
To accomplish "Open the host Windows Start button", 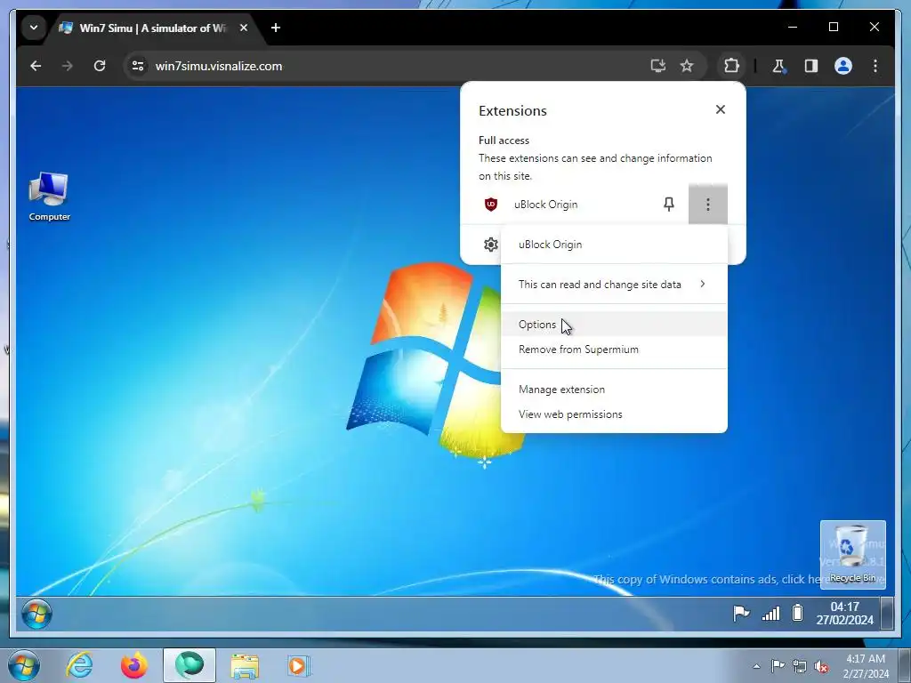I will [24, 665].
